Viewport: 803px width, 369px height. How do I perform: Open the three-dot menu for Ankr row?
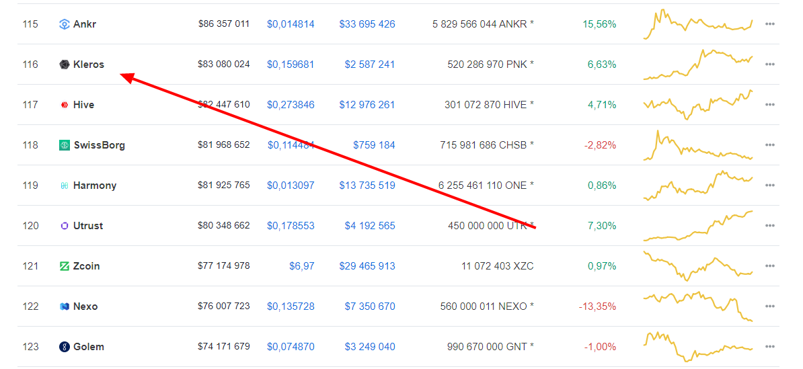[x=770, y=24]
